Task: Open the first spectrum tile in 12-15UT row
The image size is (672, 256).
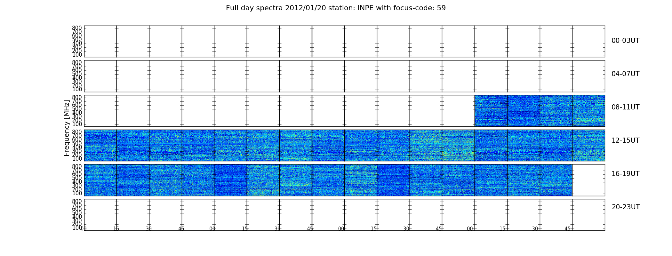Action: [x=100, y=145]
